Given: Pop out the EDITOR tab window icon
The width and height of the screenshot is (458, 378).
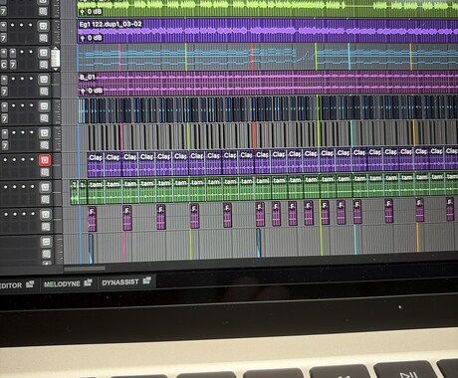Looking at the screenshot, I should point(30,283).
